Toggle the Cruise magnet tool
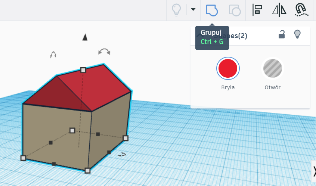Image resolution: width=316 pixels, height=186 pixels. pos(301,10)
